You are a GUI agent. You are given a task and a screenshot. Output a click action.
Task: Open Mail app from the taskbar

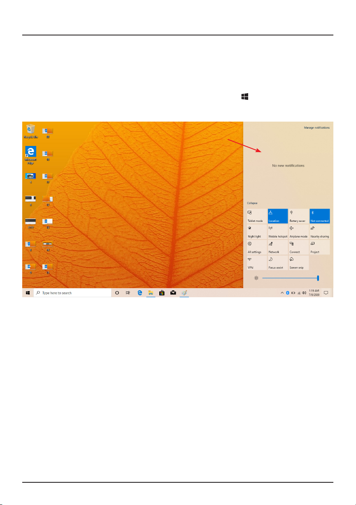(x=173, y=293)
